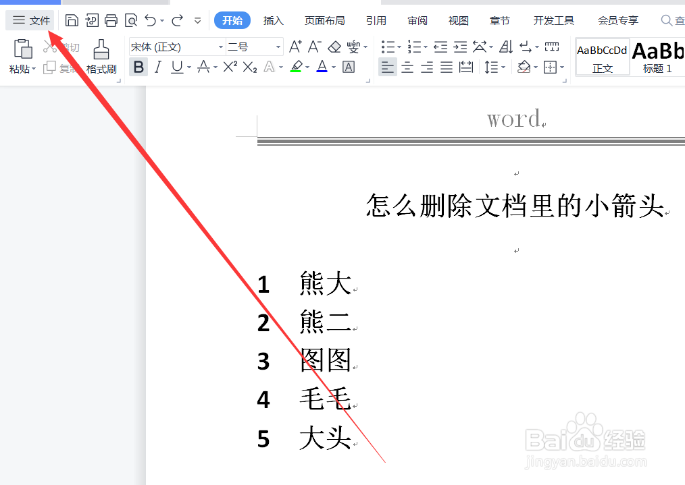
Task: Open the 文件 menu
Action: [x=30, y=20]
